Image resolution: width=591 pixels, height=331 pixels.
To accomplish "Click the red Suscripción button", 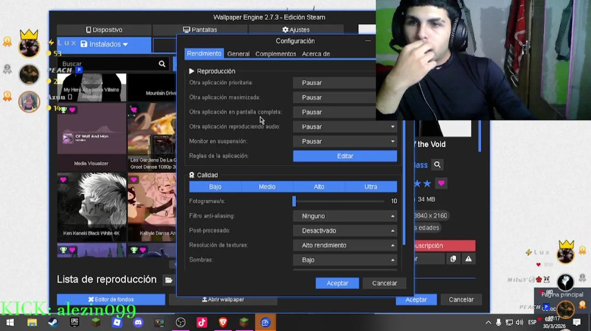I will click(x=445, y=246).
